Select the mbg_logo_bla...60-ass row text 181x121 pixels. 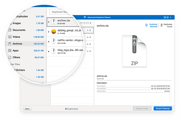click(70, 50)
